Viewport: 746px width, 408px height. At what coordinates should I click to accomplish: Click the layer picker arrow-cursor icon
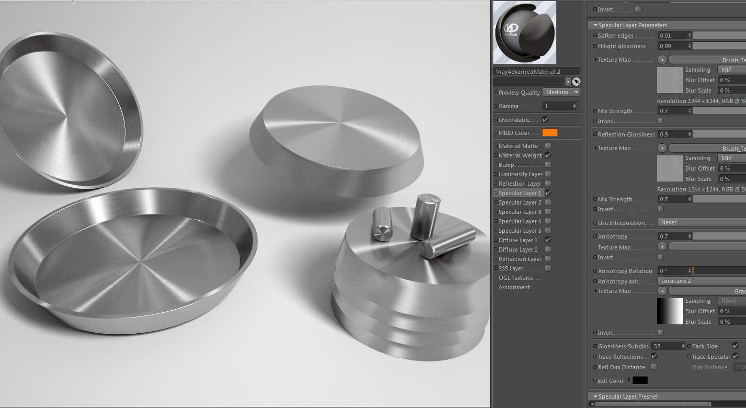pyautogui.click(x=576, y=82)
